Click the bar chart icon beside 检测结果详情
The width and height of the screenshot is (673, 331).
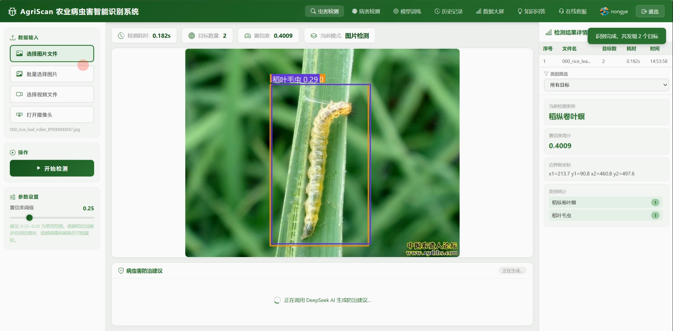[548, 32]
